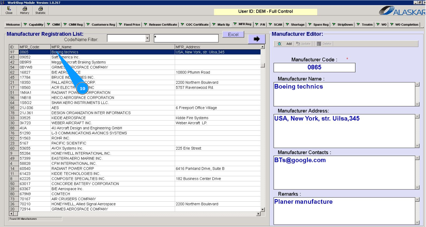
Task: Open the WO tab
Action: [381, 24]
